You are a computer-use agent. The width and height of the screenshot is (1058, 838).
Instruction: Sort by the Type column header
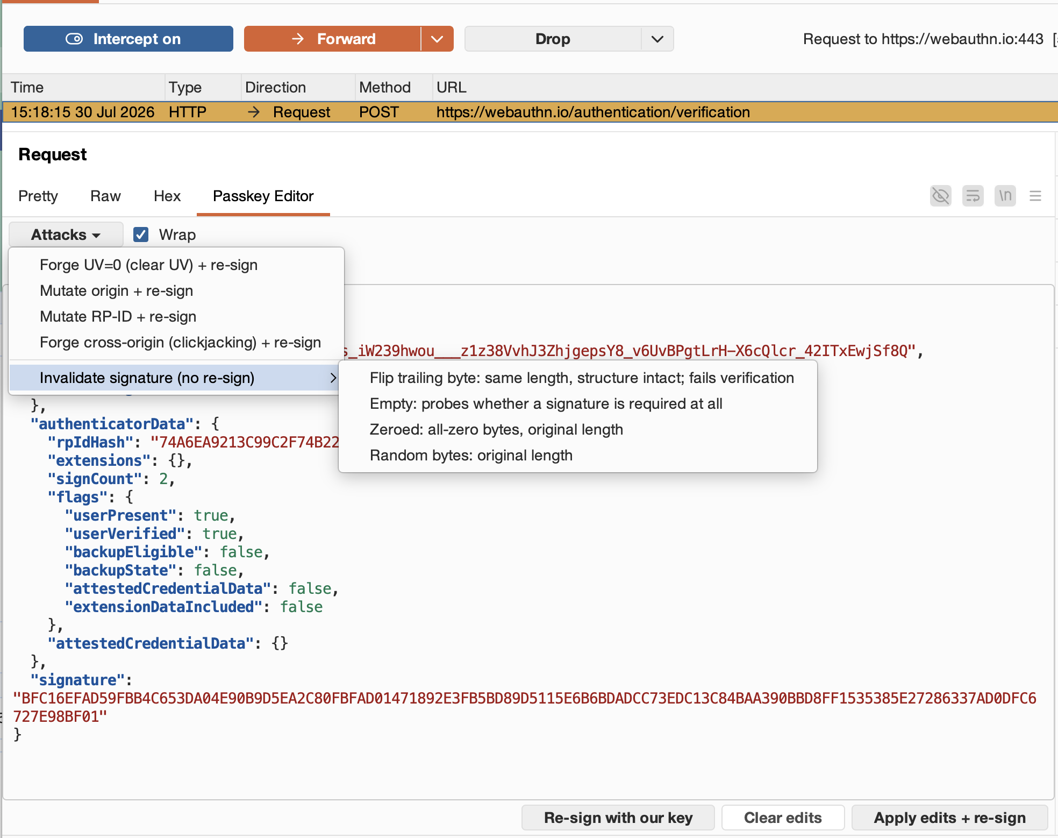[x=202, y=87]
